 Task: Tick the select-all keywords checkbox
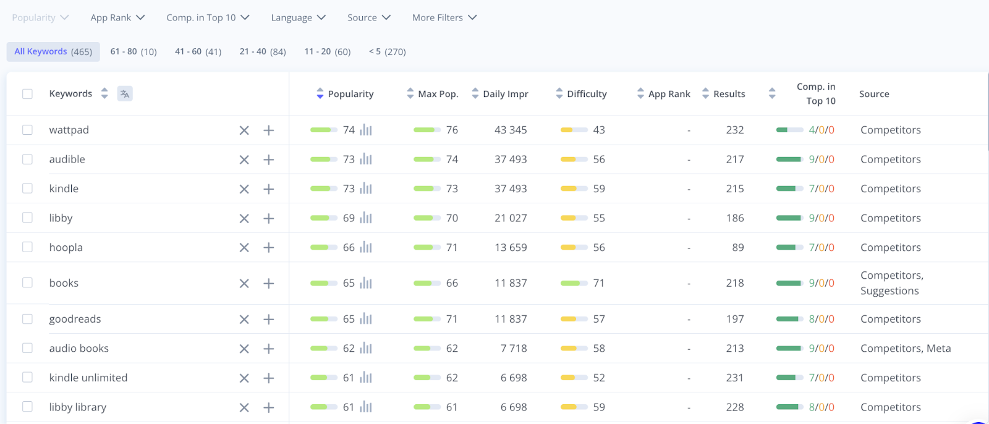[27, 94]
